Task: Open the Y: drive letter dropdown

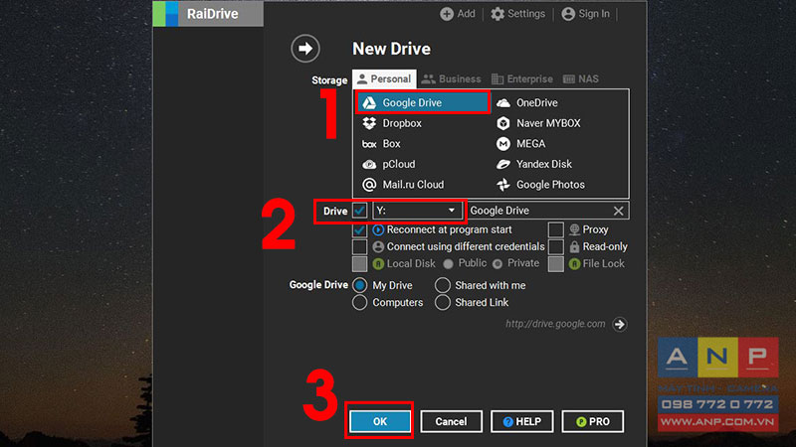Action: pos(417,211)
